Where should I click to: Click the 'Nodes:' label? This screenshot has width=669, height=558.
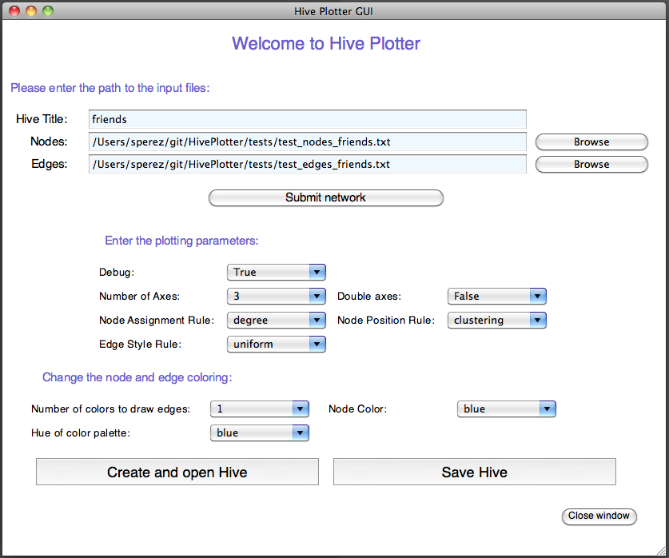[49, 141]
